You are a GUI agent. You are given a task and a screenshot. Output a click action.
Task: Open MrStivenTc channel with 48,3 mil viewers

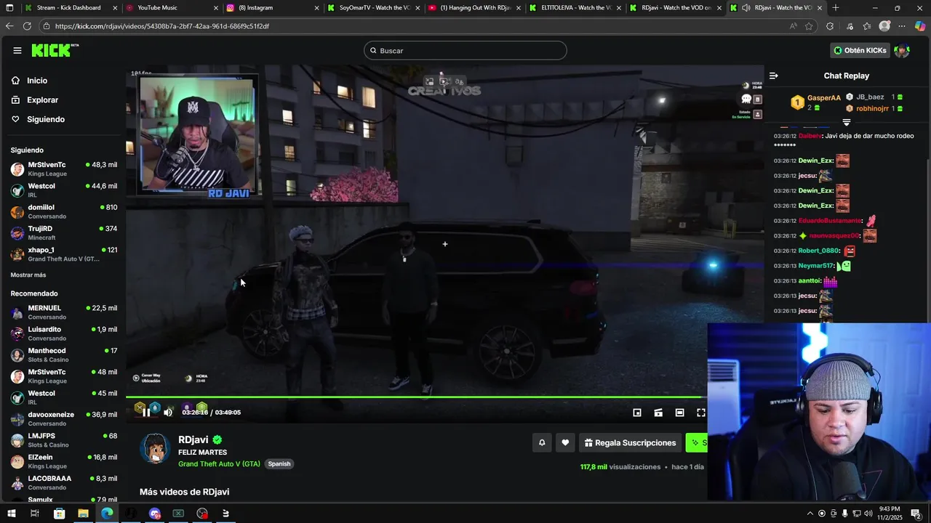point(64,169)
